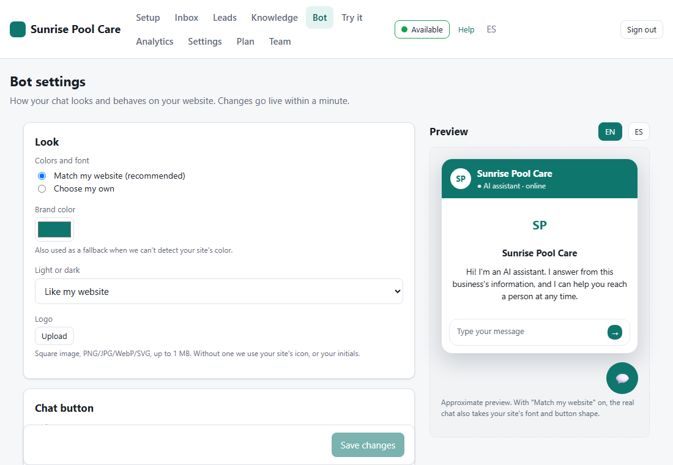The height and width of the screenshot is (465, 673).
Task: Click the fallback color hint text
Action: (x=133, y=250)
